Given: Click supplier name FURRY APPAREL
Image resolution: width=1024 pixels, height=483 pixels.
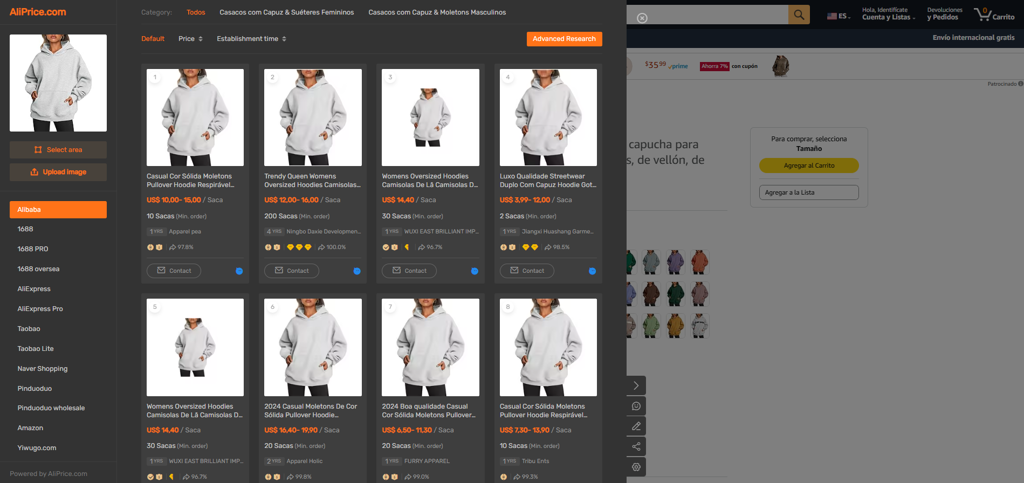Looking at the screenshot, I should coord(427,461).
